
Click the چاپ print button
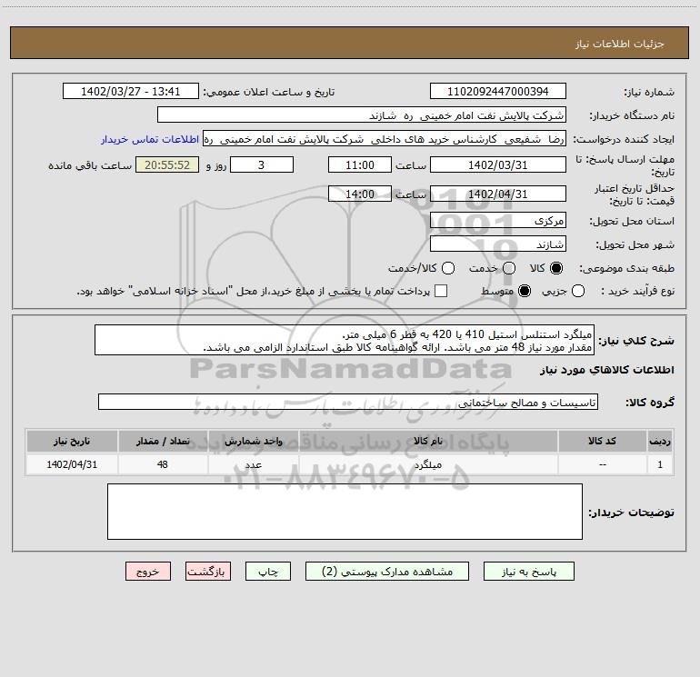268,572
